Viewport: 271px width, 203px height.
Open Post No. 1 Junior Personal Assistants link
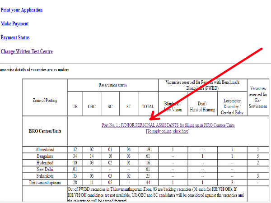coord(168,125)
